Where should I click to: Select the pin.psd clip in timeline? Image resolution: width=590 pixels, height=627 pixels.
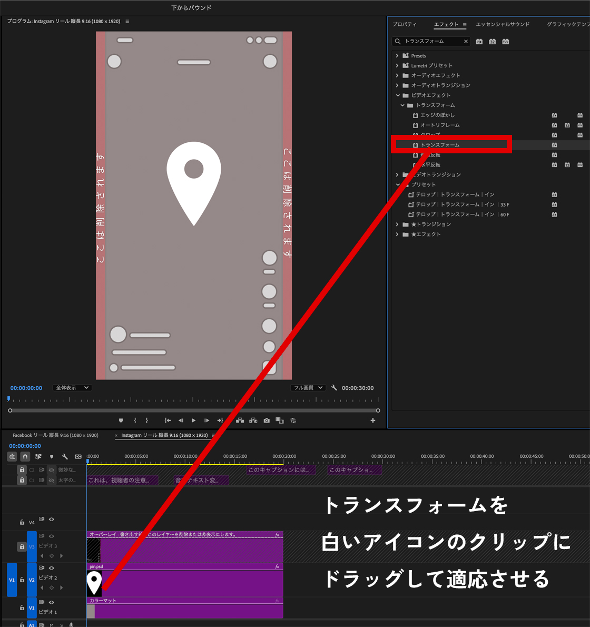(190, 582)
